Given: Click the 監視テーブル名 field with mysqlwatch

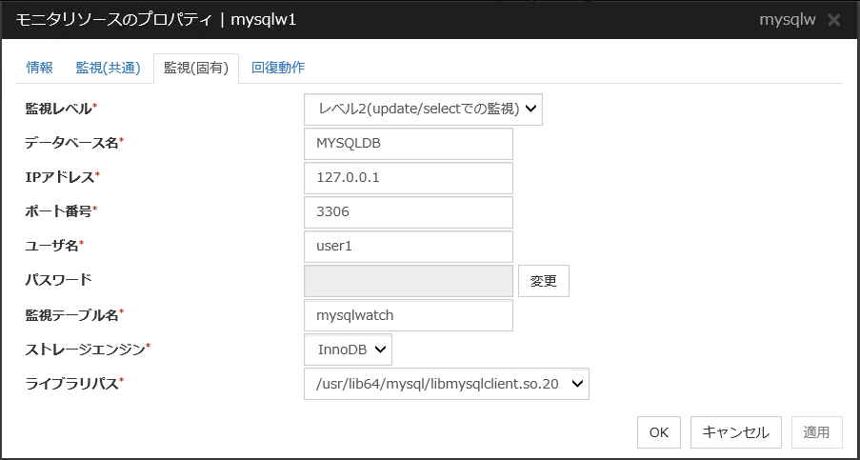Looking at the screenshot, I should [408, 315].
